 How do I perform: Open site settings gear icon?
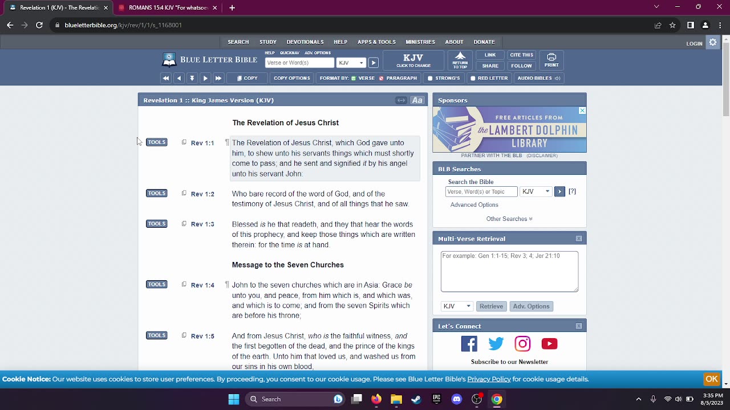(713, 42)
